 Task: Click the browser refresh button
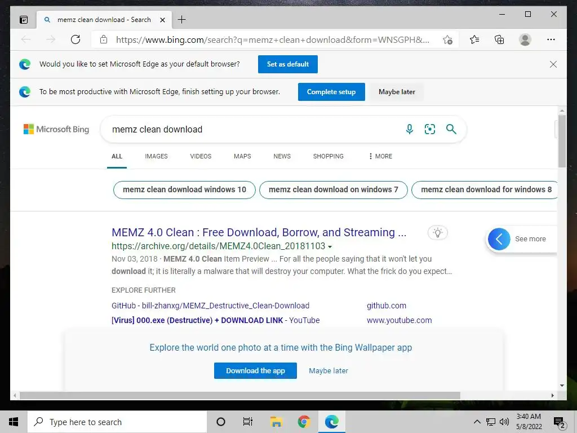tap(76, 39)
